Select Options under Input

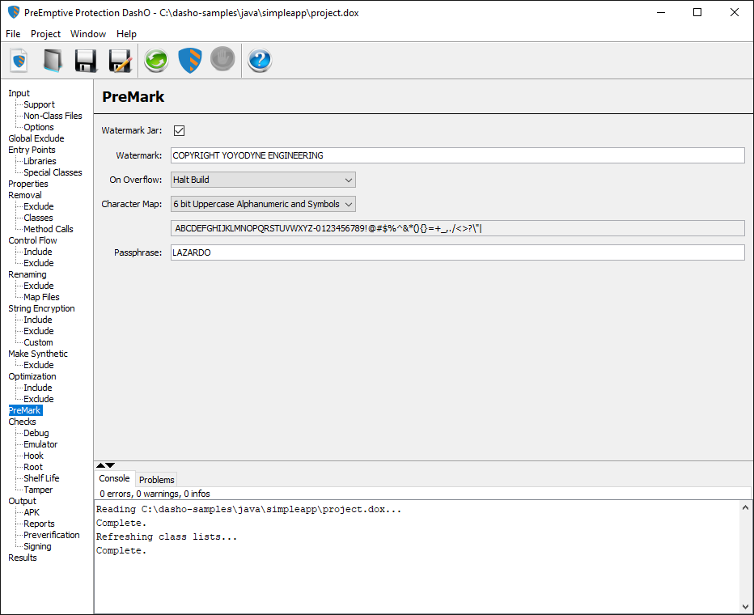tap(39, 127)
